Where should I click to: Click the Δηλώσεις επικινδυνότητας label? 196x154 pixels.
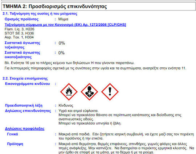[x=28, y=111]
